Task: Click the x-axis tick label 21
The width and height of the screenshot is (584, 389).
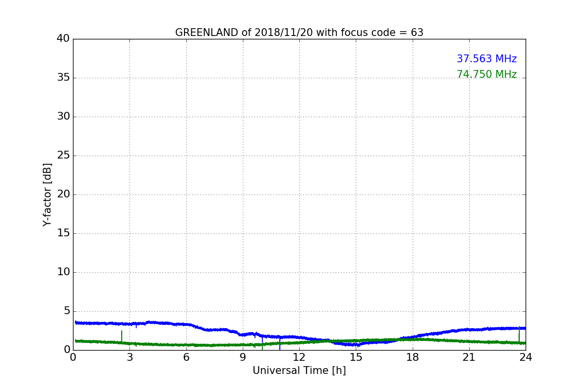Action: coord(469,357)
